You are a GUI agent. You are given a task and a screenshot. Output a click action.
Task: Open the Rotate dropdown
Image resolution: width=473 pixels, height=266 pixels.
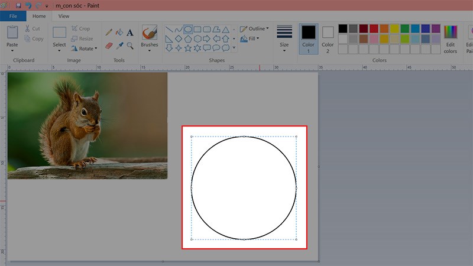84,48
